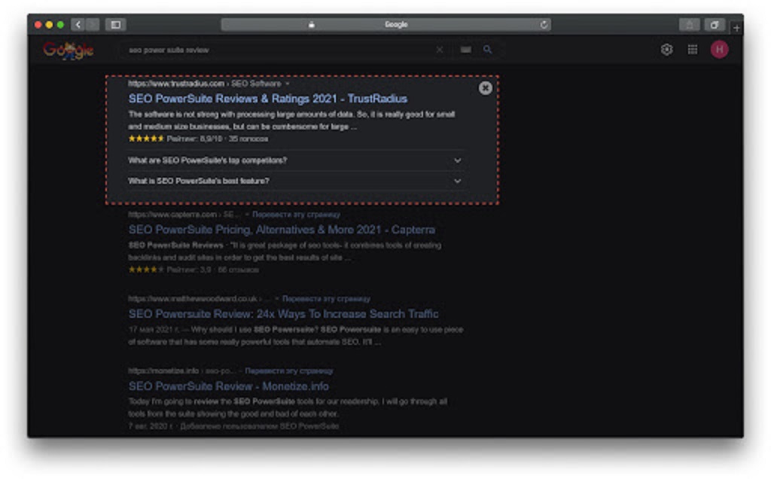Image resolution: width=771 pixels, height=479 pixels.
Task: Open SEO PowerSuite Reviews TrustRadius result
Action: point(267,99)
